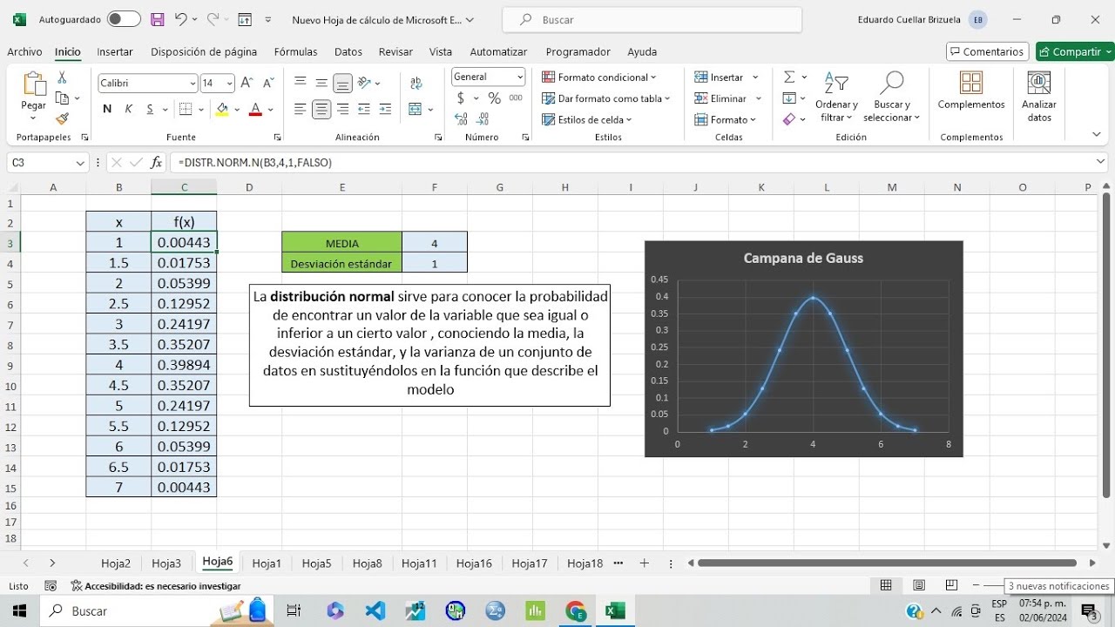Click the Undo arrow icon
Image resolution: width=1115 pixels, height=627 pixels.
point(180,19)
